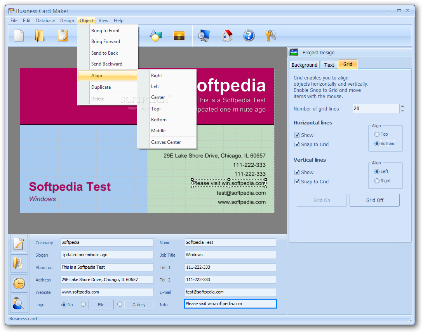Viewport: 423px width, 333px height.
Task: Click the Info input field
Action: coord(230,304)
